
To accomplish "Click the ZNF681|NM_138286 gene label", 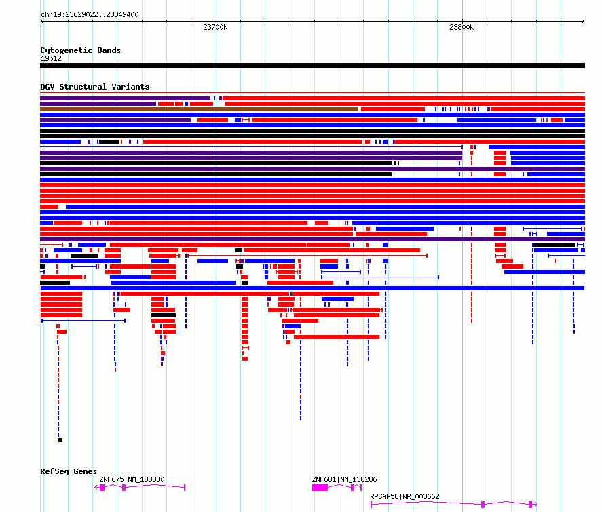I will [344, 479].
